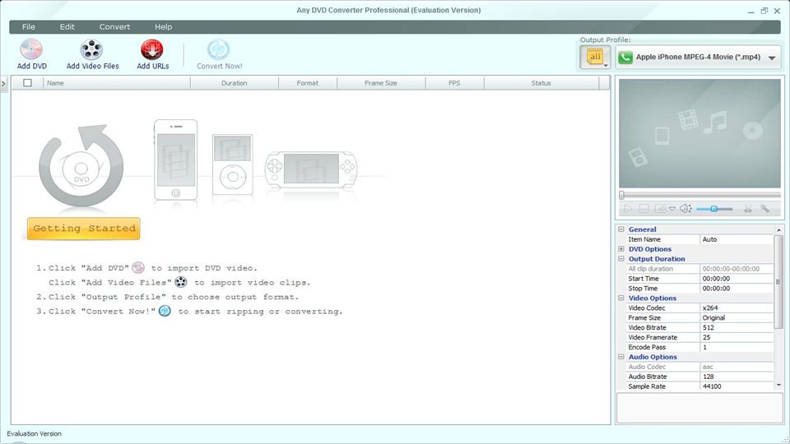Click the green phone icon in the profile selector
Image resolution: width=790 pixels, height=444 pixels.
pyautogui.click(x=625, y=58)
